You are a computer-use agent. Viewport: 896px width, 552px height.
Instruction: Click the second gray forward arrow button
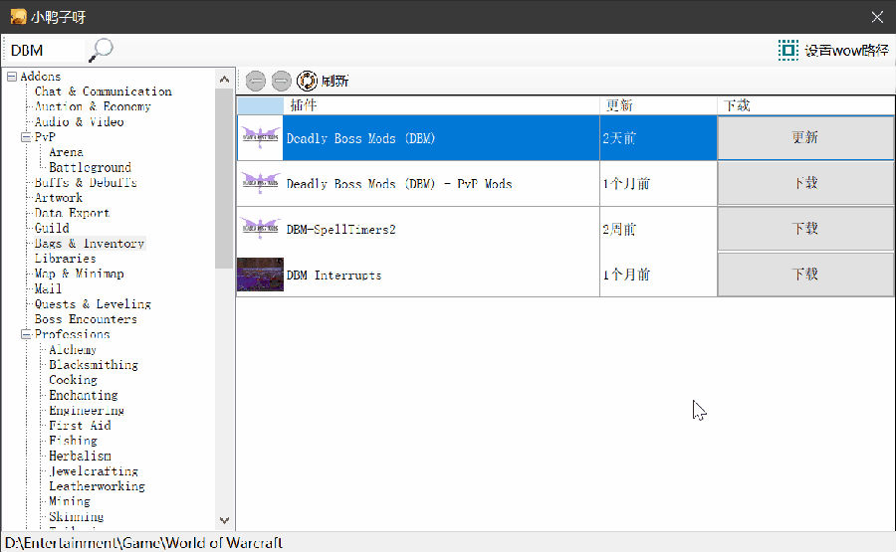pos(281,81)
